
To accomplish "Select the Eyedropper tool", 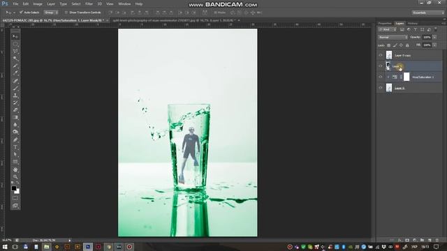I will coord(15,73).
